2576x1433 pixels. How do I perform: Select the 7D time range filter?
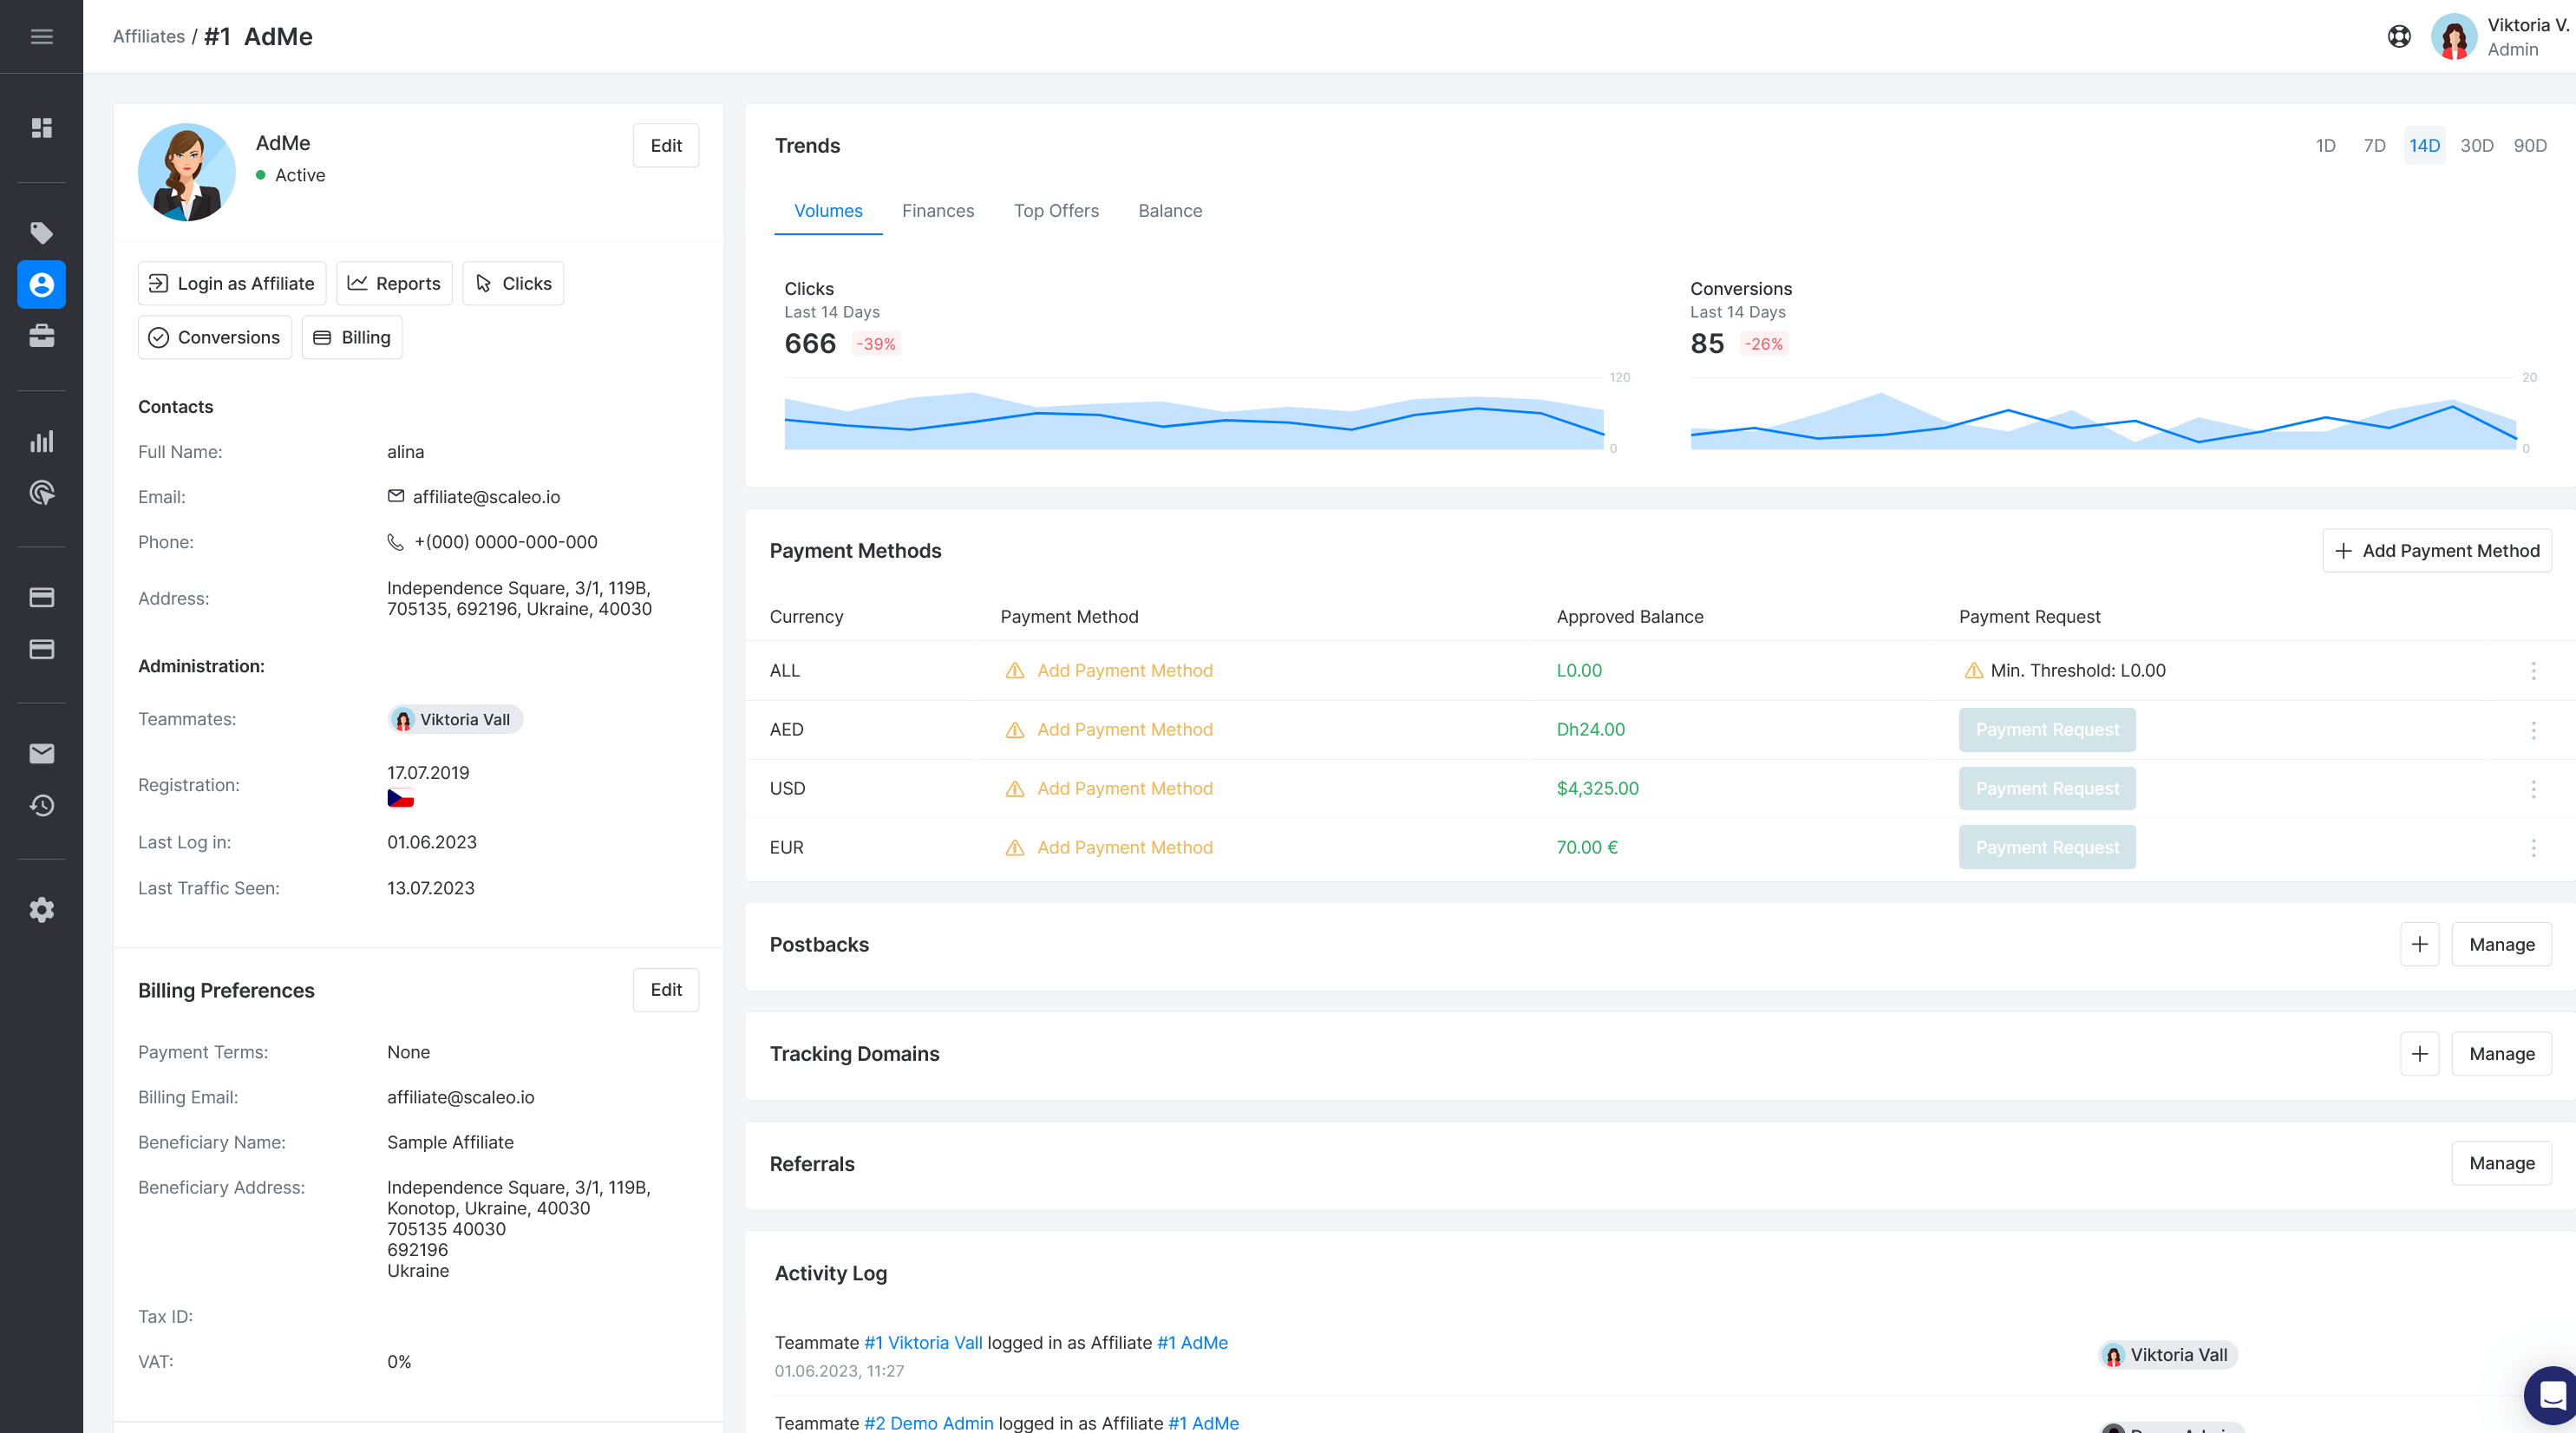pos(2375,147)
